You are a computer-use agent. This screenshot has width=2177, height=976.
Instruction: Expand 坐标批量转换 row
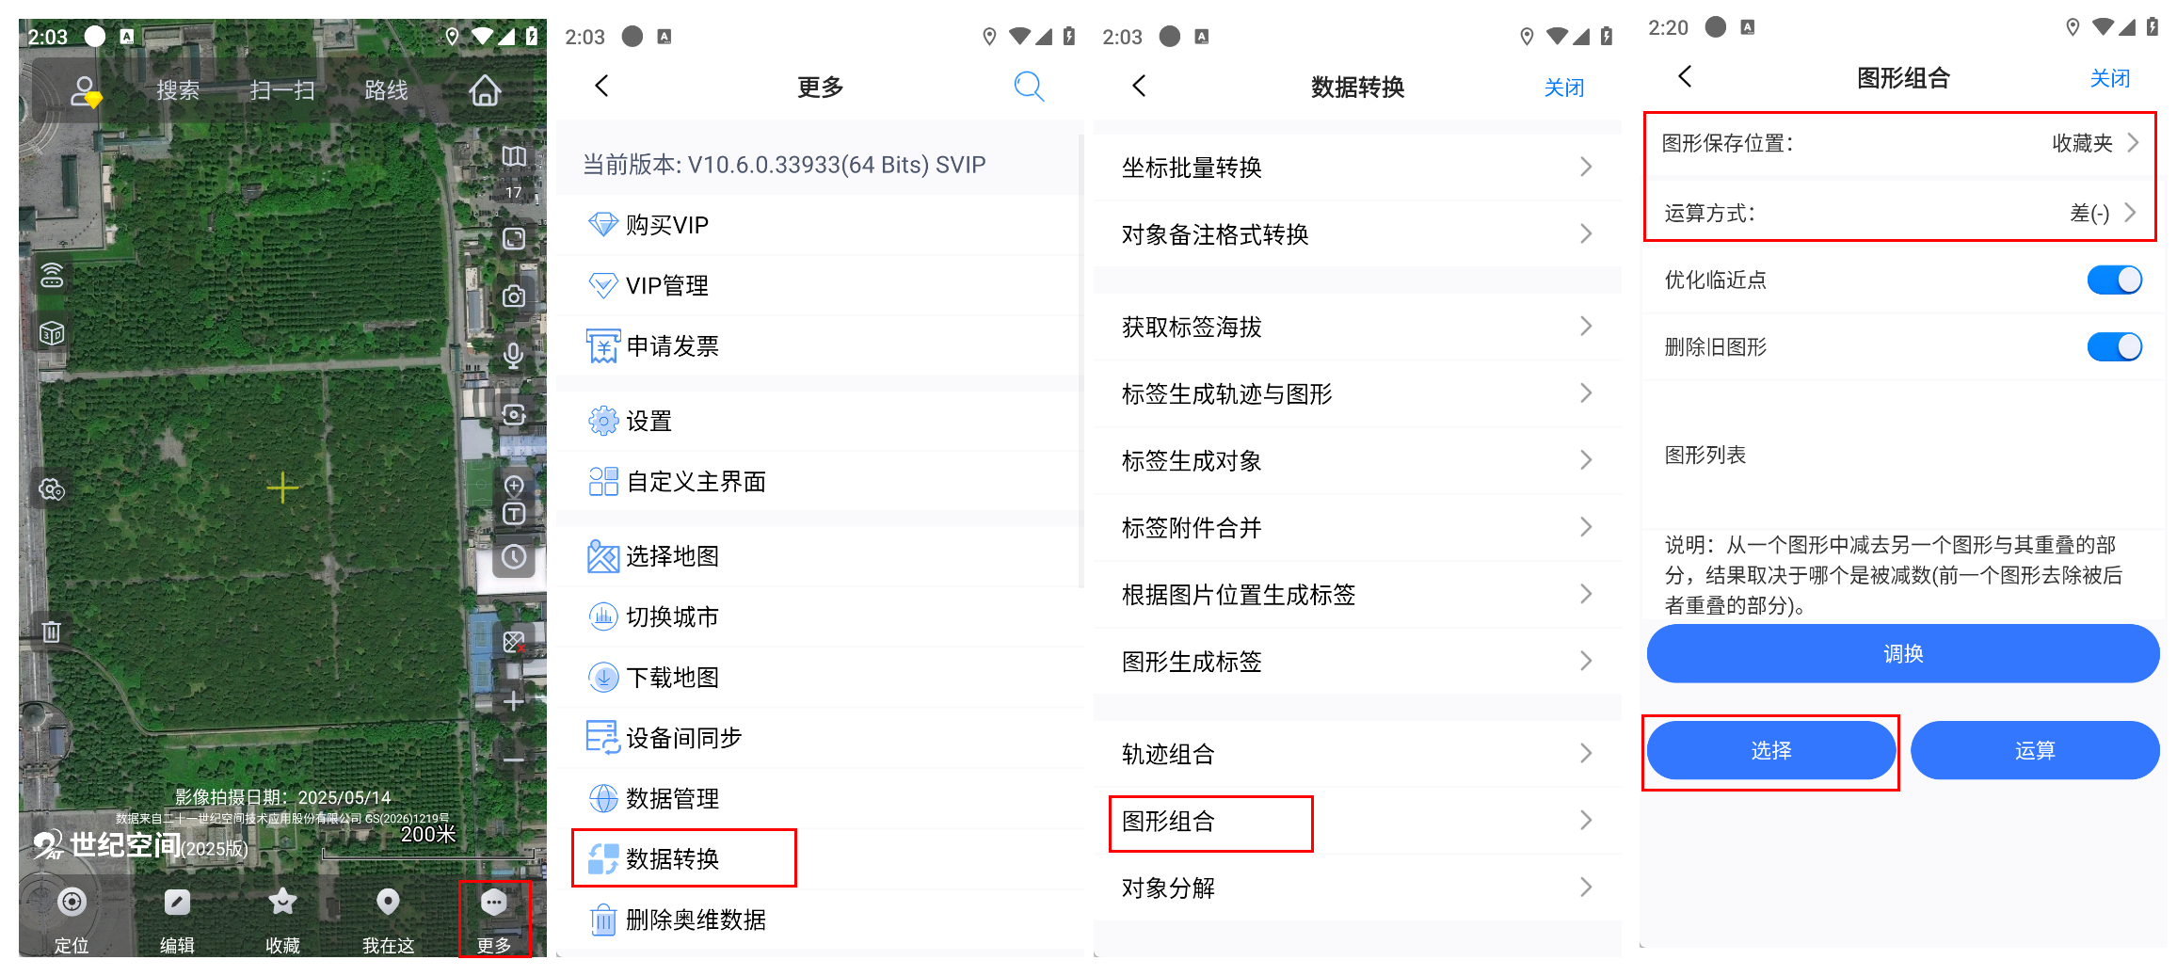[x=1356, y=168]
